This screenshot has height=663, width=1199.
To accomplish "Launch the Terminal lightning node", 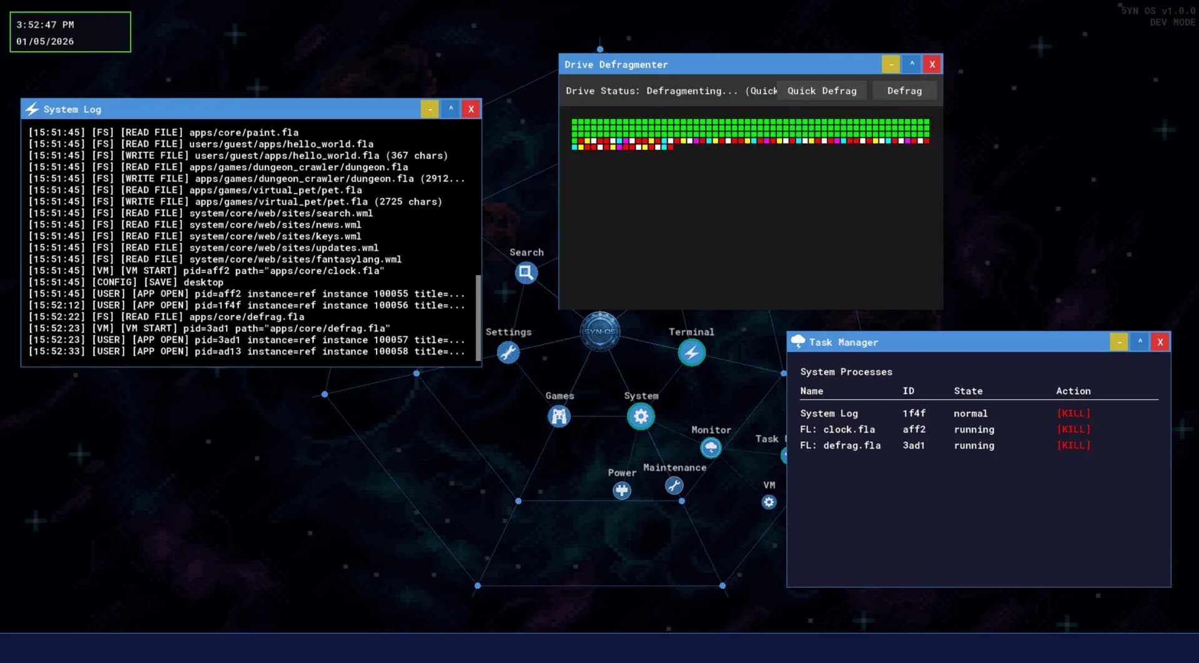I will point(691,352).
